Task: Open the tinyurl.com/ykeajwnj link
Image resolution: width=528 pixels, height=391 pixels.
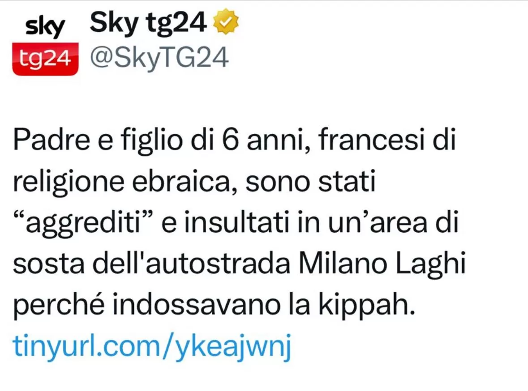Action: pyautogui.click(x=152, y=346)
